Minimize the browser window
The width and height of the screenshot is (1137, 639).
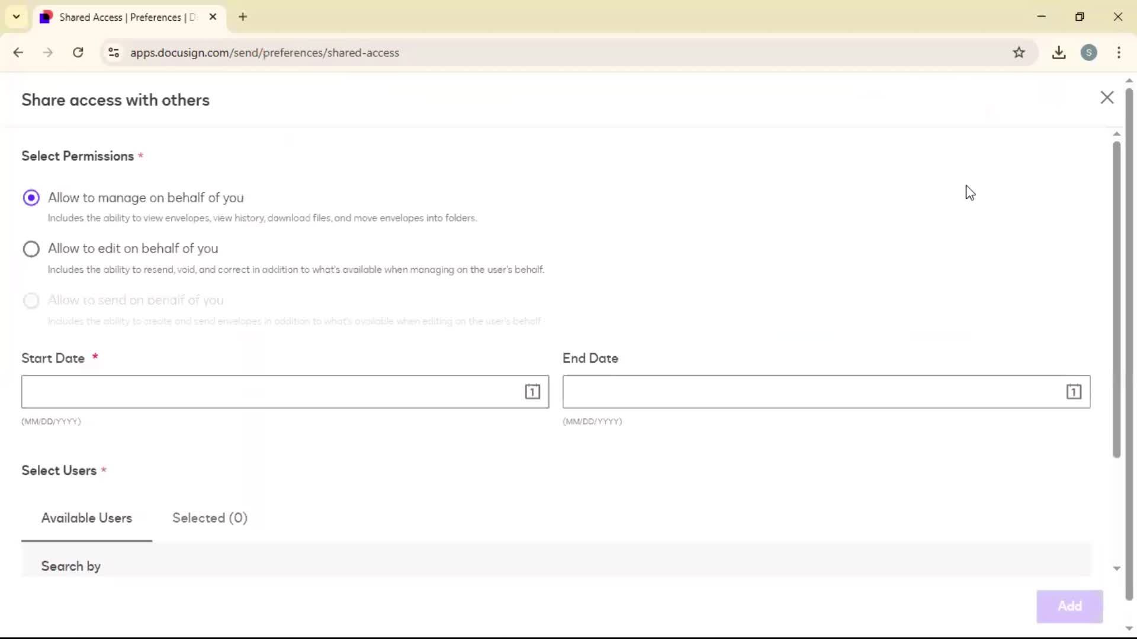click(x=1041, y=17)
